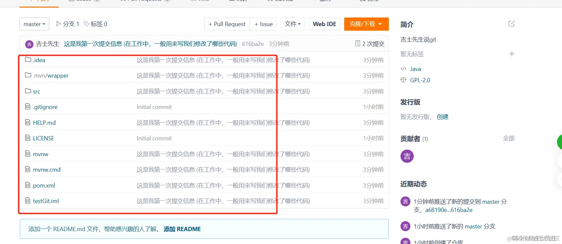Click the file icon for testGit.iml
Screen dimensions: 562x244
[x=28, y=200]
